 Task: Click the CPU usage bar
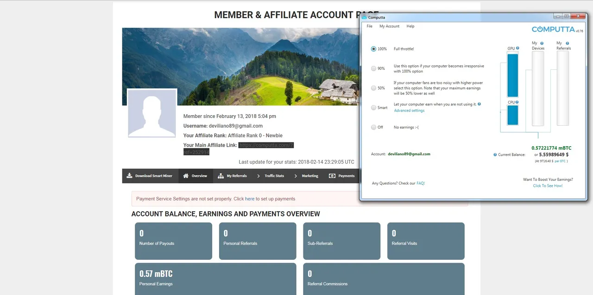(x=512, y=115)
